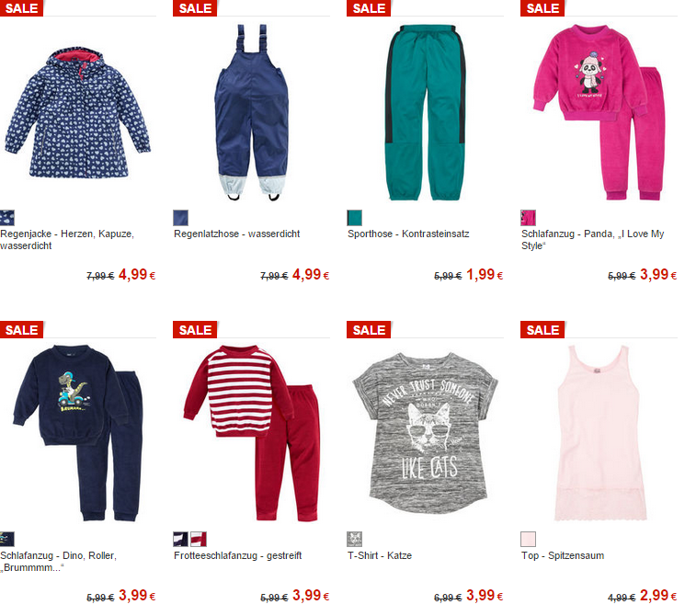Open the teal Sporthose product image
This screenshot has width=685, height=616.
(x=425, y=112)
